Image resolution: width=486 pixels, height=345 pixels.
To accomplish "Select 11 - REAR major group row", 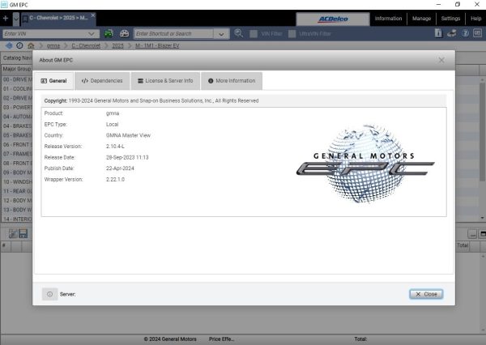I will [x=17, y=191].
